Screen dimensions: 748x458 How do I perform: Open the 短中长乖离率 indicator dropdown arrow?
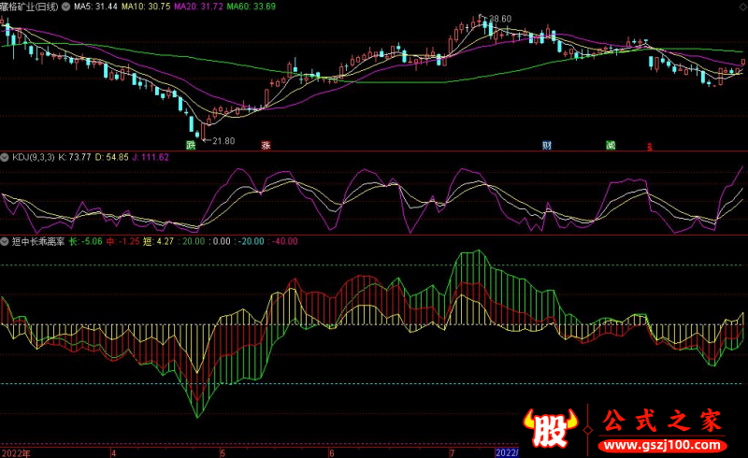[4, 241]
